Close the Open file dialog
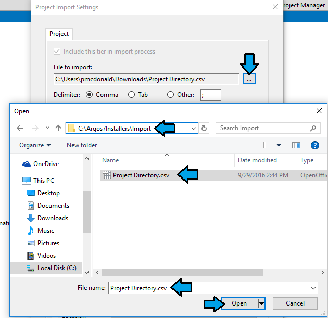This screenshot has width=328, height=318. pos(319,111)
